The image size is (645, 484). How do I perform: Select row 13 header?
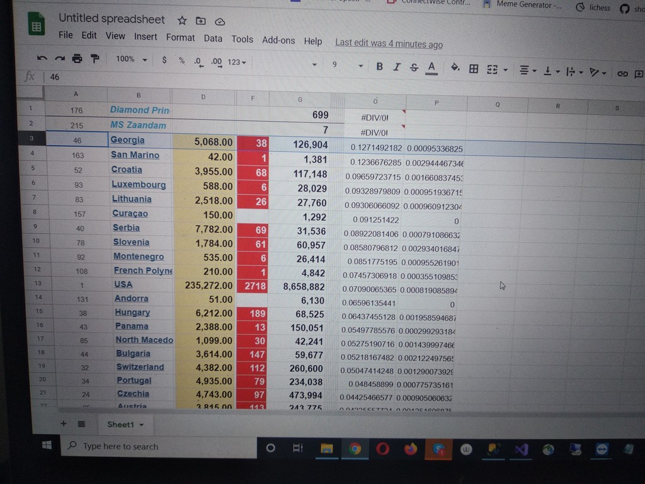(38, 283)
